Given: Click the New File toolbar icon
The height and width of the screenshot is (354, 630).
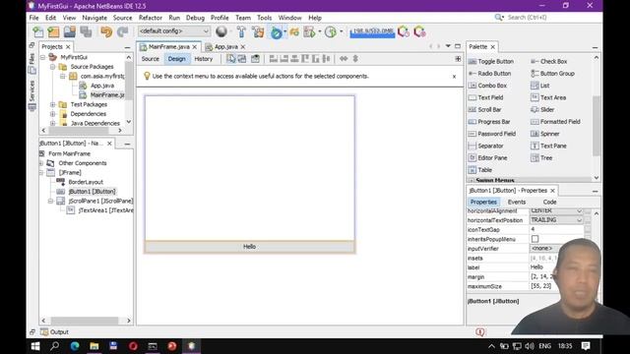Looking at the screenshot, I should [38, 31].
